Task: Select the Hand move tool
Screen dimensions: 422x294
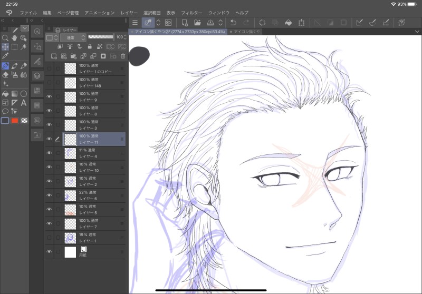Action: click(x=14, y=38)
